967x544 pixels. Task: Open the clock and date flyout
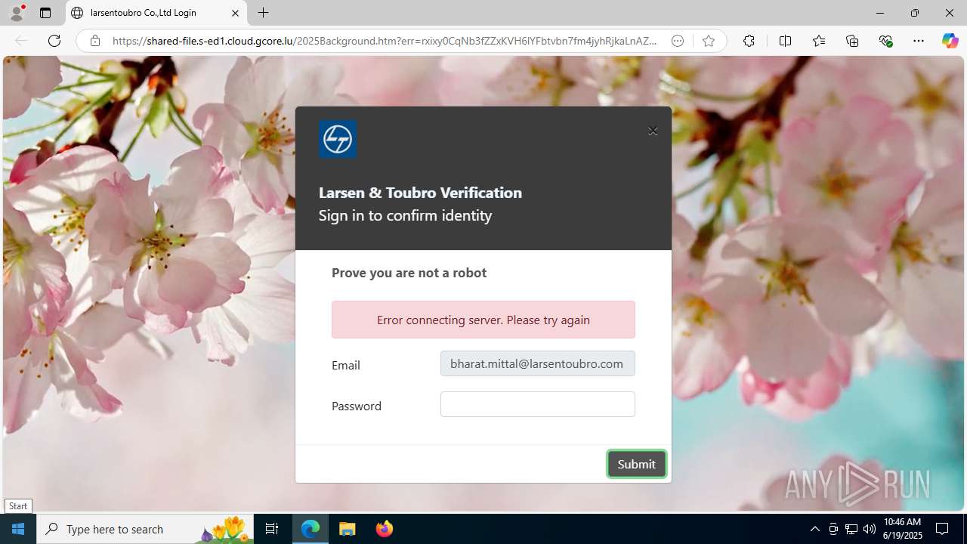click(x=902, y=529)
